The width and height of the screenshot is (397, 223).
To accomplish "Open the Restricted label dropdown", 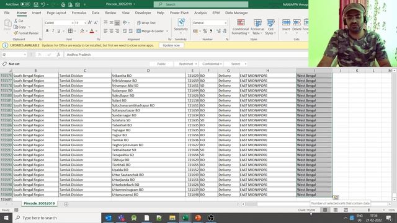I will [x=196, y=64].
